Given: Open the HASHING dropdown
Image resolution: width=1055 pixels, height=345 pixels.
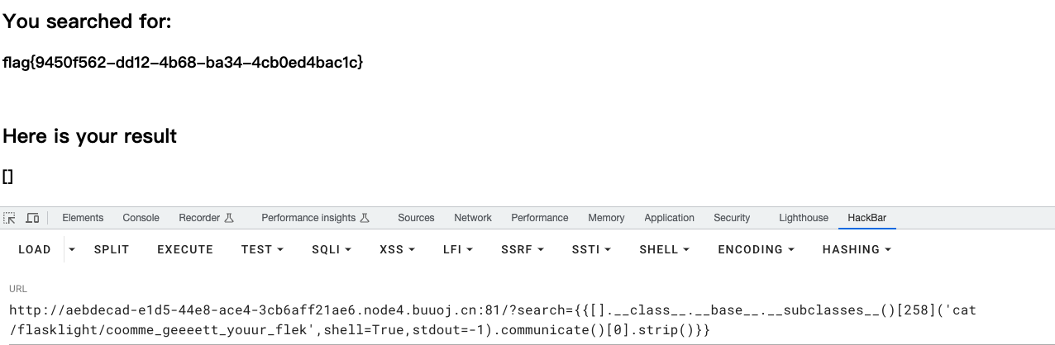Looking at the screenshot, I should coord(857,249).
